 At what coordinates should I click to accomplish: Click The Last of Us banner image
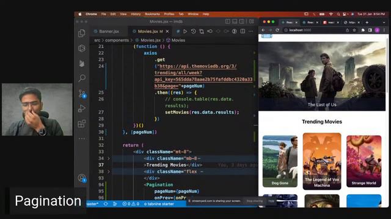coord(322,76)
